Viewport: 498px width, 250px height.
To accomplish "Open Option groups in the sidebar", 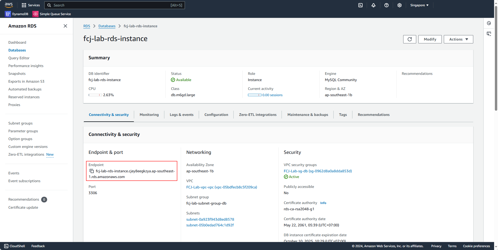I will pos(20,139).
